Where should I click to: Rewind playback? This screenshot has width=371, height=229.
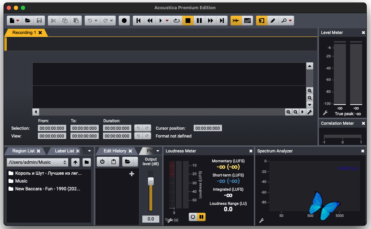150,21
